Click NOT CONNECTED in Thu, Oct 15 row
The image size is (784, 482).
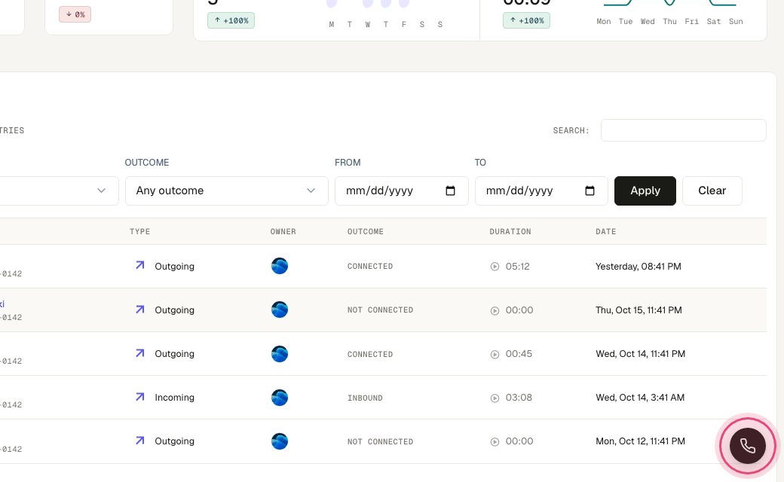(x=380, y=310)
